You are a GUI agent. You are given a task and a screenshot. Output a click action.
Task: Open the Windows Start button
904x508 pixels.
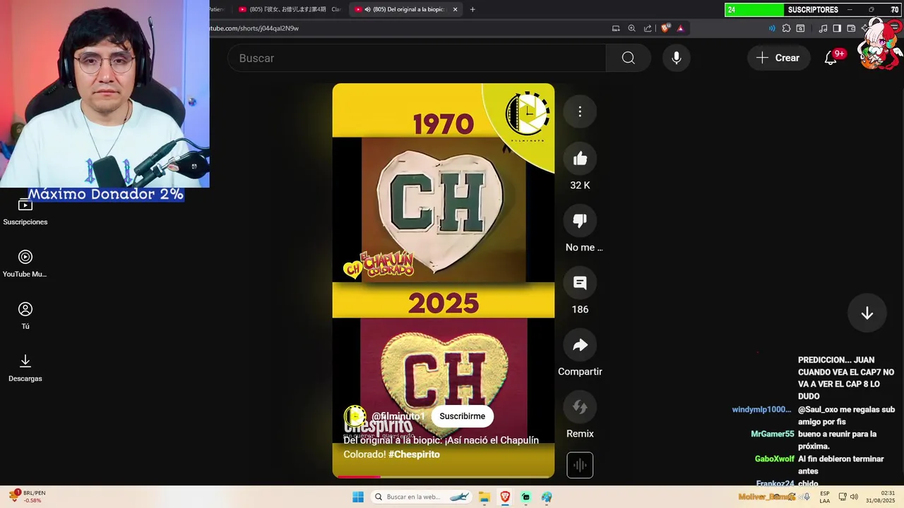358,497
